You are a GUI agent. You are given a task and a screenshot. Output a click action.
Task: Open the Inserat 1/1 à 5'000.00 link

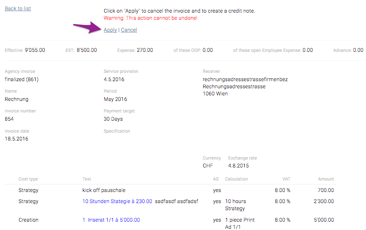114,220
